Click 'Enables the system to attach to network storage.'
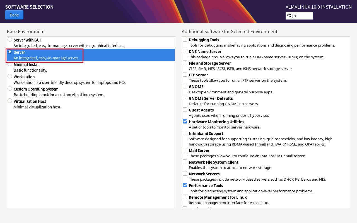 pos(231,168)
